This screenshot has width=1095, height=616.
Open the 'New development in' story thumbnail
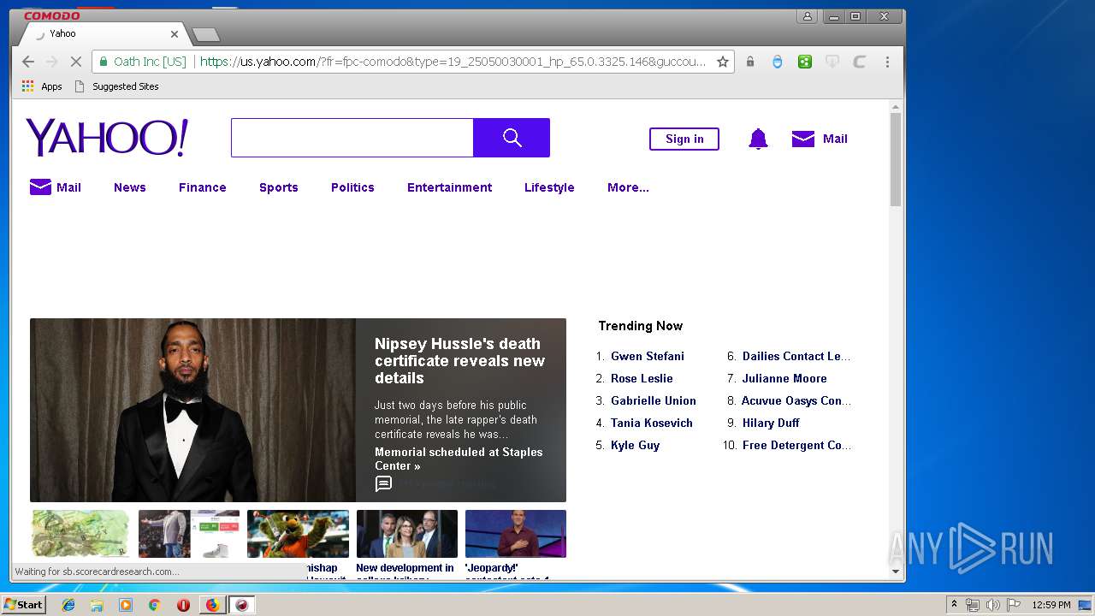pos(407,534)
